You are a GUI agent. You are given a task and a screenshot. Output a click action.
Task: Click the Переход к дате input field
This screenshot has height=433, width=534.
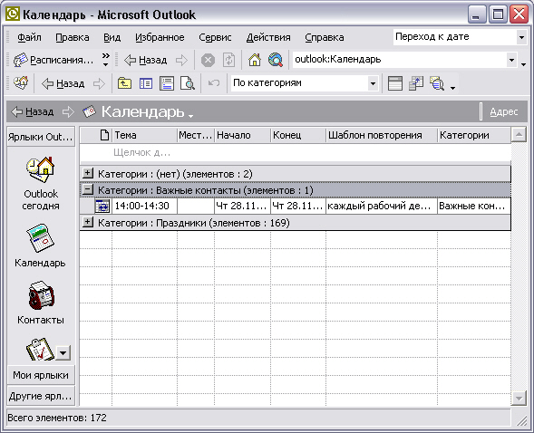click(454, 37)
